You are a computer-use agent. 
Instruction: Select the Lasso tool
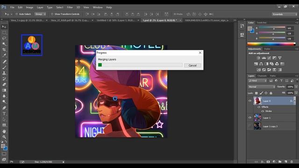(4, 38)
